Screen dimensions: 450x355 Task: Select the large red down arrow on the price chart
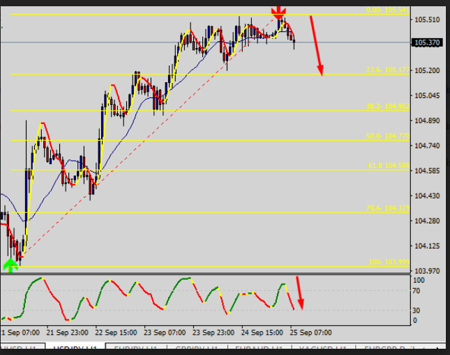[x=316, y=45]
